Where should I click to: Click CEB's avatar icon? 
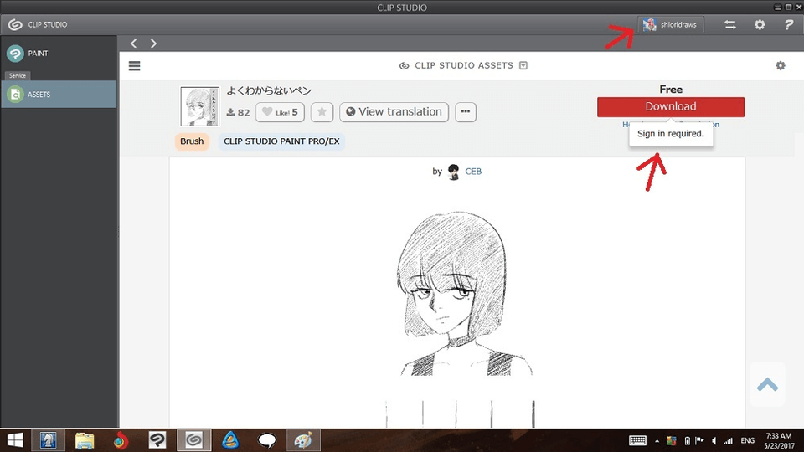(453, 172)
